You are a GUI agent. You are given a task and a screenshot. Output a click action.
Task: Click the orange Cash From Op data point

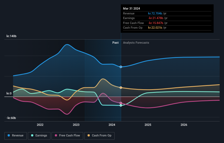tap(121, 88)
